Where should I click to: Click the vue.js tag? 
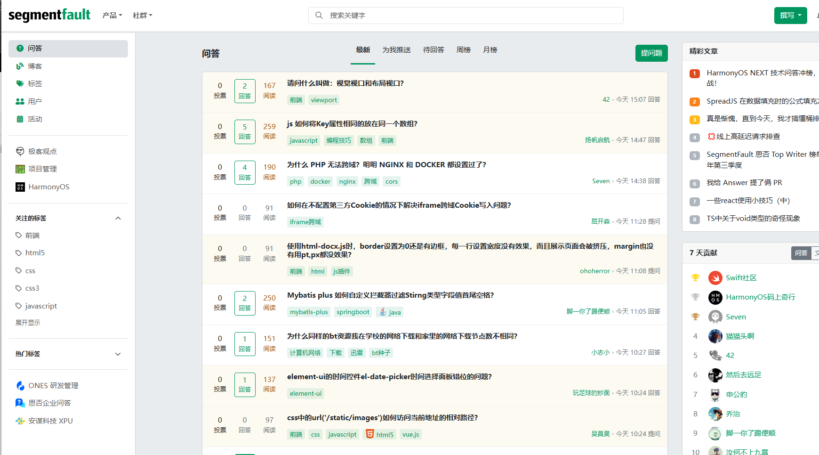410,434
